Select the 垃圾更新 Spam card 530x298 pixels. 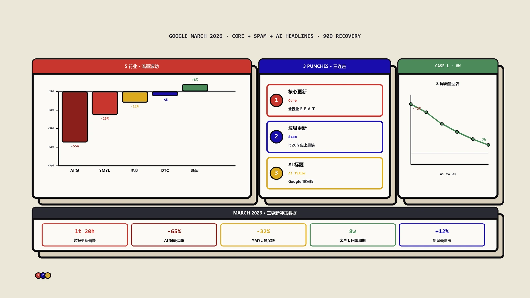[x=325, y=137]
